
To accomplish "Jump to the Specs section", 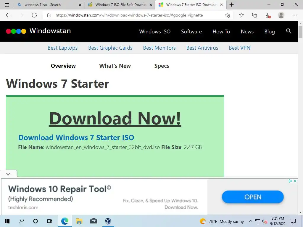I will click(x=162, y=66).
